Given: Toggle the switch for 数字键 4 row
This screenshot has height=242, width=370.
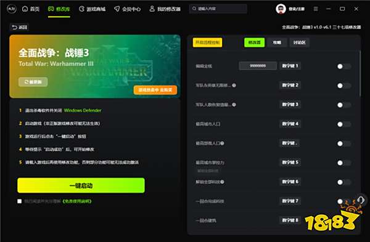Looking at the screenshot, I should (344, 124).
